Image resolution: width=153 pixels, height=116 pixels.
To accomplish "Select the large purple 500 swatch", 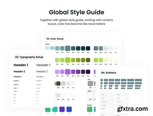I will coord(68,72).
